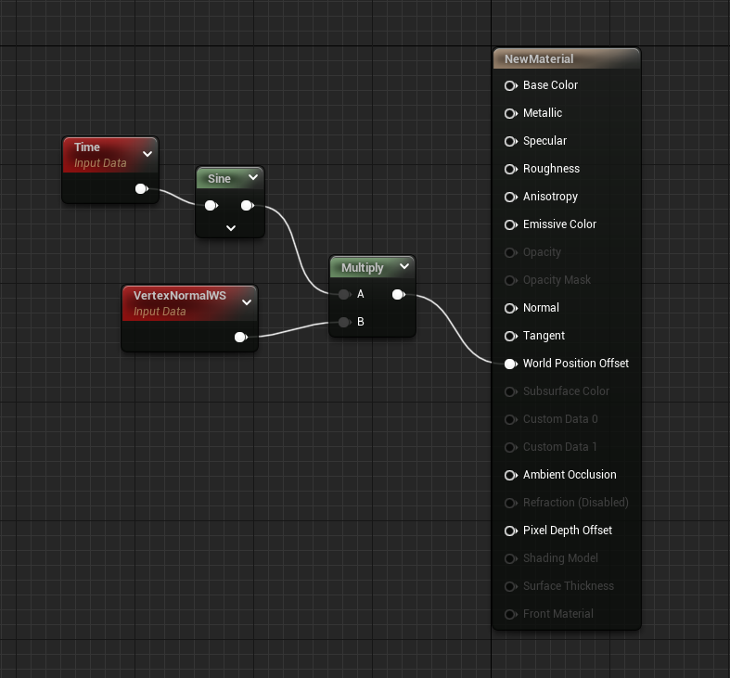Click the World Position Offset input pin
Screen dimensions: 730x678
click(510, 364)
